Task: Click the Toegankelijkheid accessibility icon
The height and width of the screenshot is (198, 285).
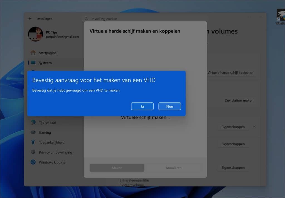Action: (x=33, y=142)
